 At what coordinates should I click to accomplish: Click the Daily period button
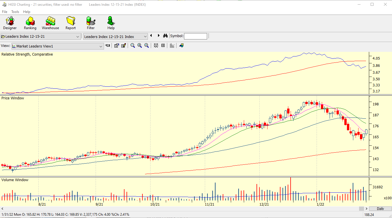pos(380,209)
